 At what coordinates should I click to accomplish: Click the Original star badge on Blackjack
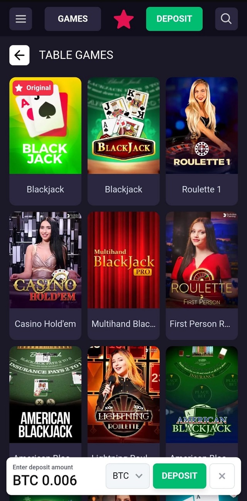click(33, 88)
